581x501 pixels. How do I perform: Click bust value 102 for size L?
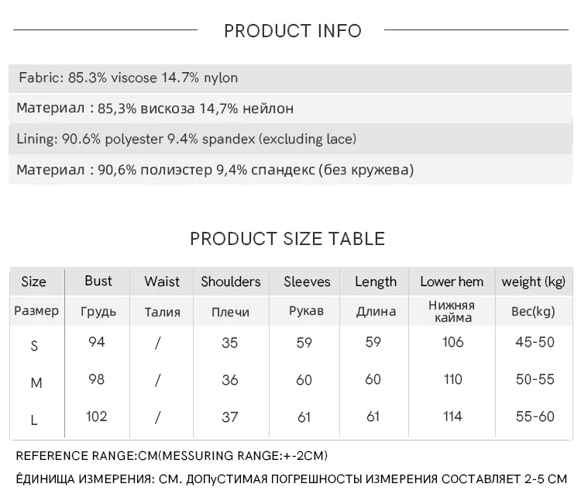(x=96, y=416)
